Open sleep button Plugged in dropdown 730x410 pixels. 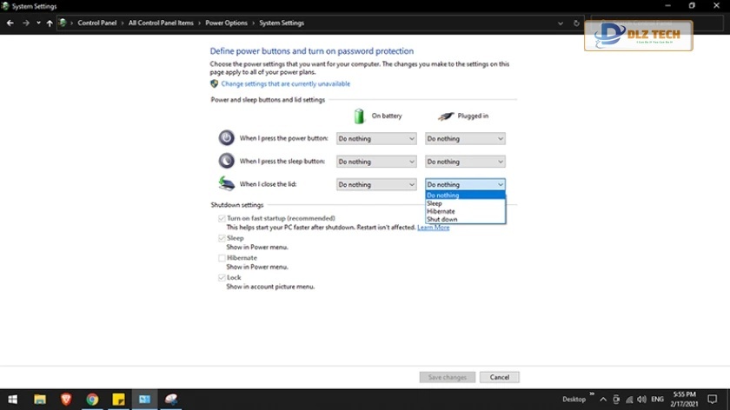click(465, 162)
